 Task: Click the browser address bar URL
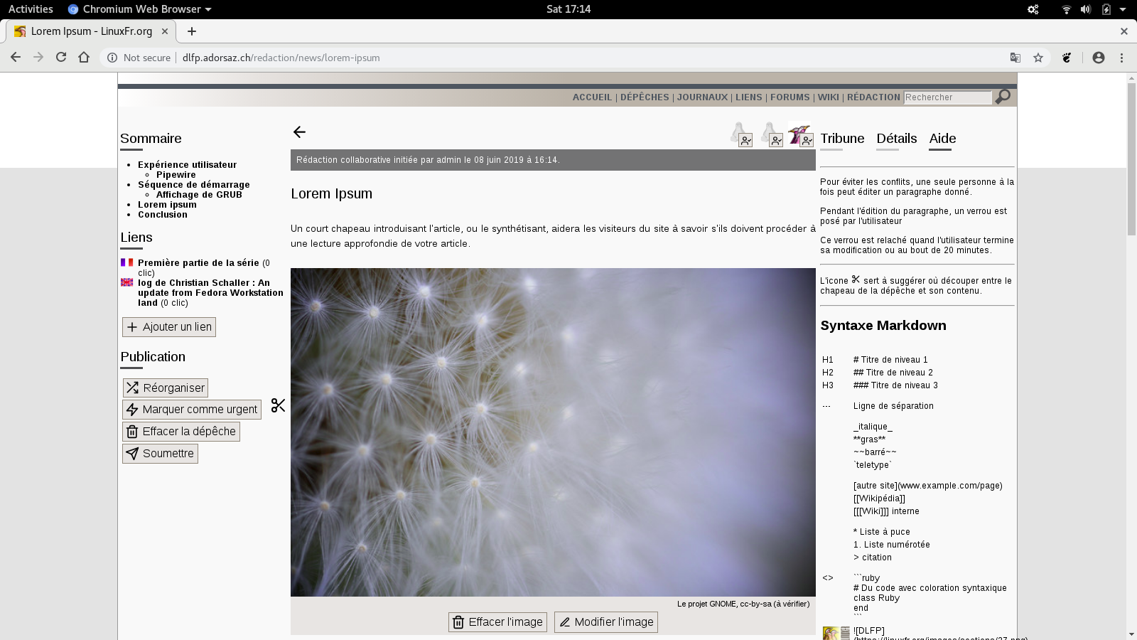(281, 58)
